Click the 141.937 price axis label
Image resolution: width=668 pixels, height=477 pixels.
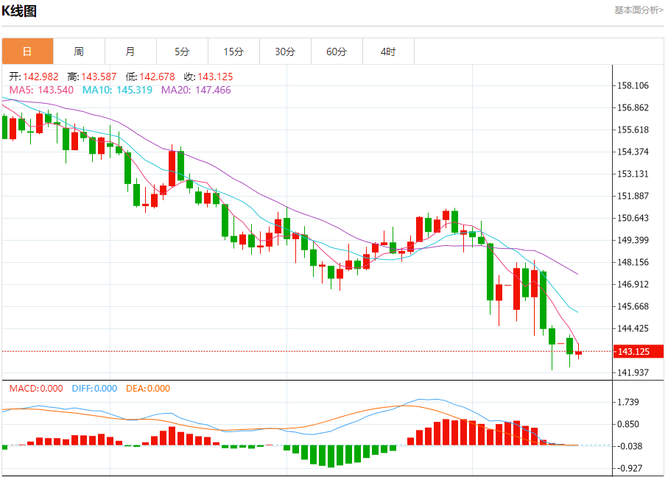pos(633,372)
